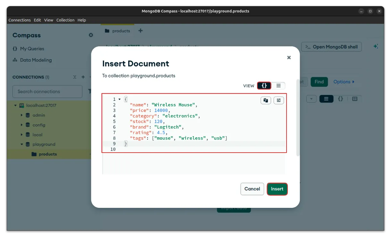Expand the admin database
This screenshot has height=238, width=391.
(x=22, y=115)
